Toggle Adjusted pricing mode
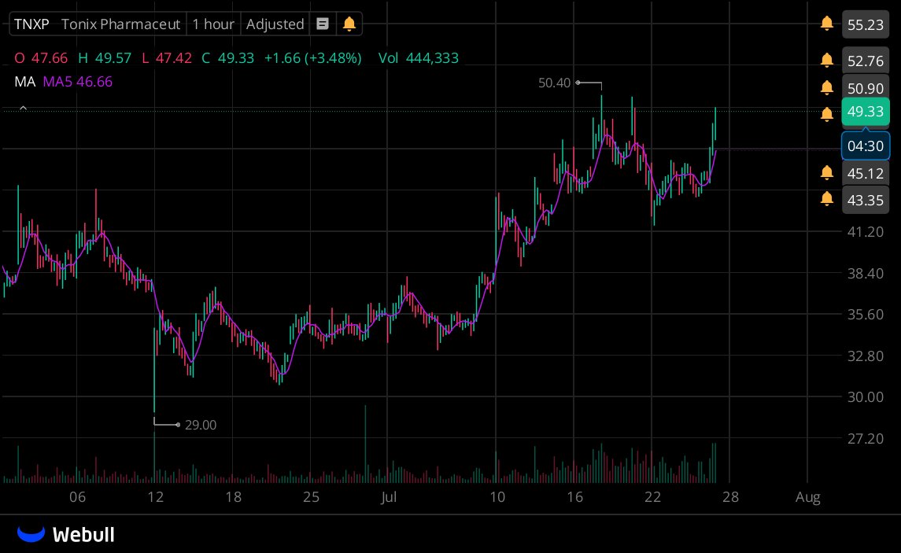The height and width of the screenshot is (553, 901). coord(275,24)
